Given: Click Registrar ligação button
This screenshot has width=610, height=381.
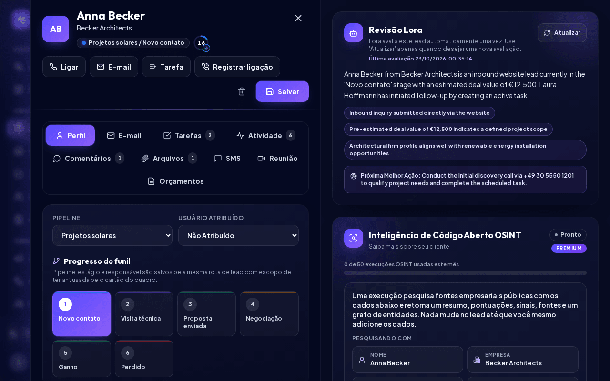Looking at the screenshot, I should coord(237,67).
